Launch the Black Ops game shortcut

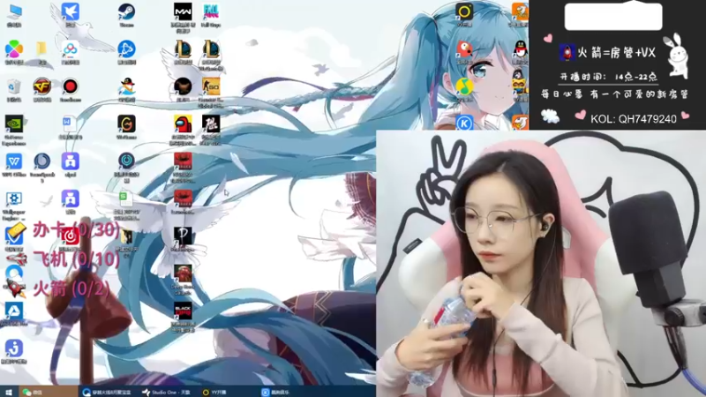(183, 311)
